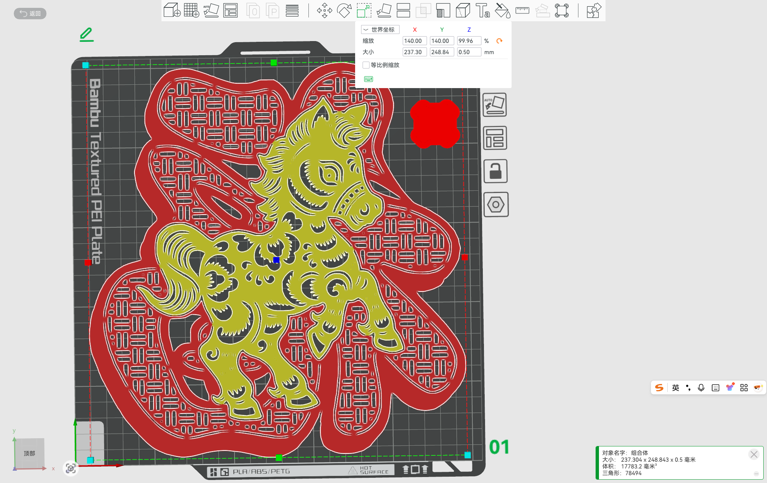Collapse notification with small minus button
Viewport: 767px width, 483px height.
click(756, 474)
